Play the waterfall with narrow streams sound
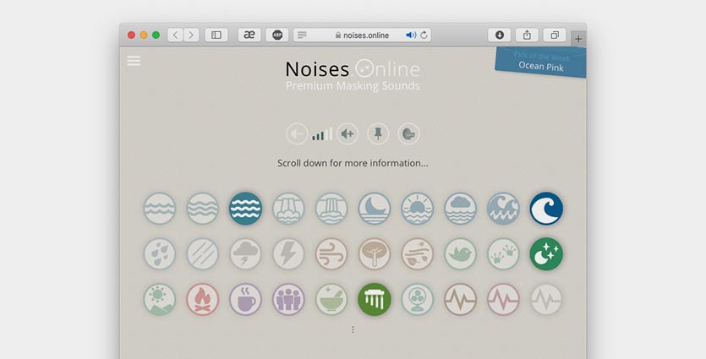The height and width of the screenshot is (359, 706). pos(331,209)
